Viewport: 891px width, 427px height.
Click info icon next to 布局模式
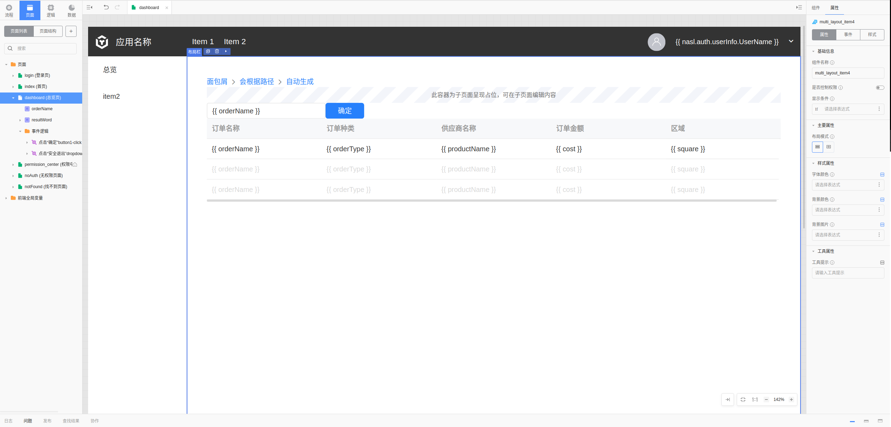pyautogui.click(x=832, y=137)
